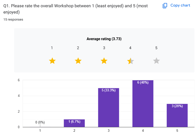The height and width of the screenshot is (138, 196).
Task: Click the number 5 above the gray star
Action: coord(156,48)
